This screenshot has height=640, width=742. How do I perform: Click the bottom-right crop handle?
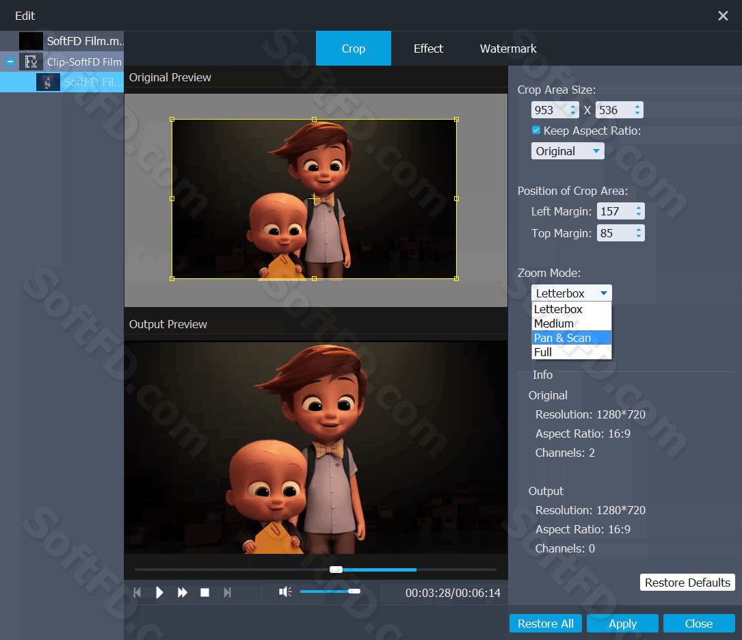point(456,278)
